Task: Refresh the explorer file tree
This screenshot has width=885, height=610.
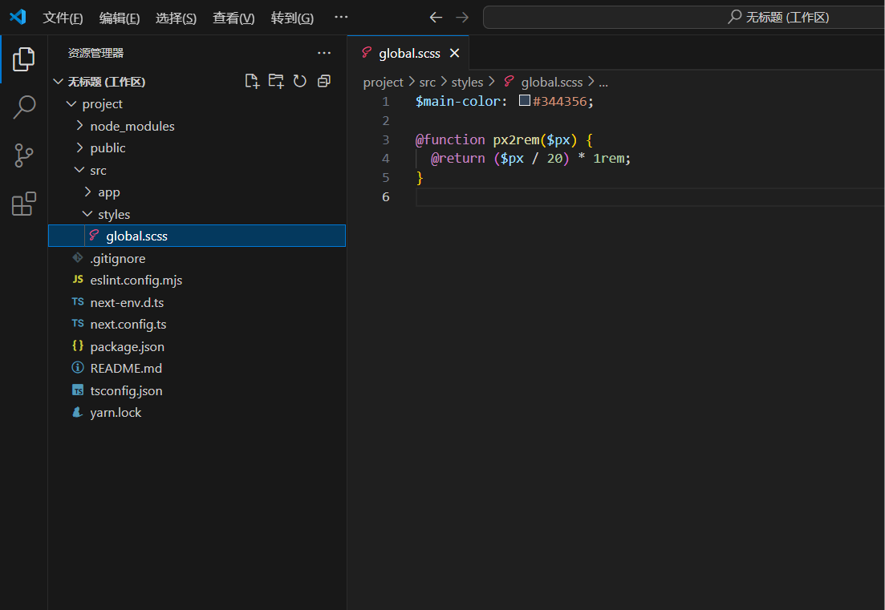Action: (300, 81)
